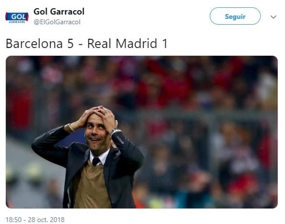The width and height of the screenshot is (285, 224).
Task: Click the man's wristwatch in the photo
Action: point(115,131)
